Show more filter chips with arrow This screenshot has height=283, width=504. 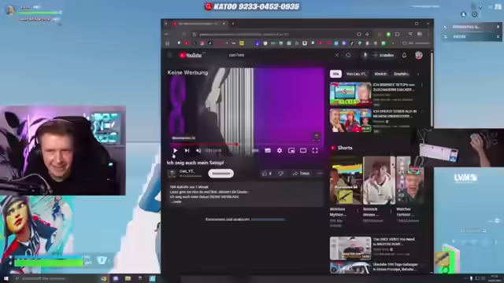pyautogui.click(x=418, y=74)
